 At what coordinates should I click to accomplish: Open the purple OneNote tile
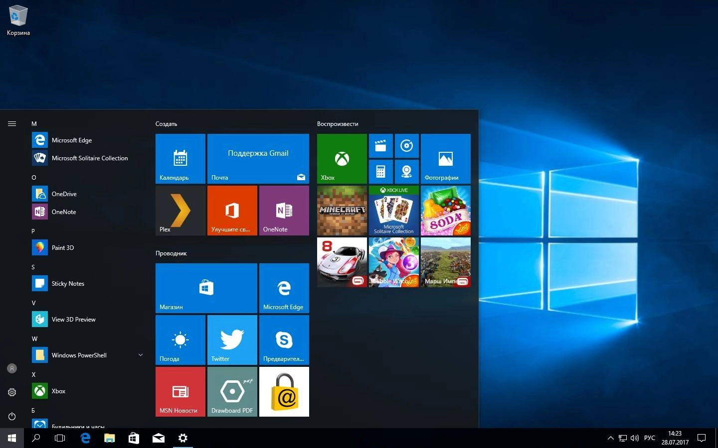pos(284,211)
